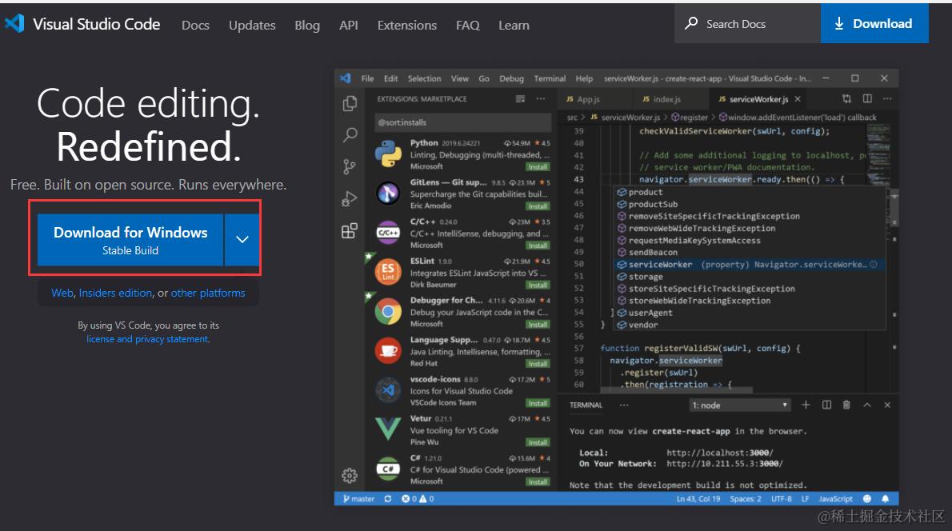Open the Insiders edition link

[115, 293]
